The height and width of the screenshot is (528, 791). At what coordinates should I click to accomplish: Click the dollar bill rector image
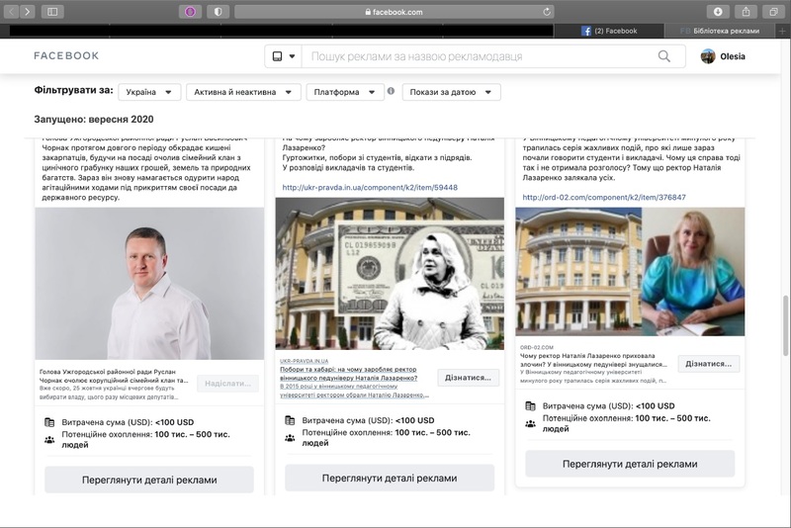(390, 273)
